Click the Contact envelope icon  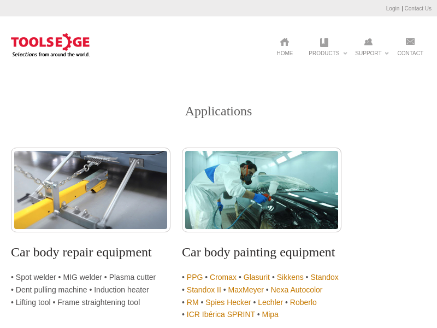410,42
